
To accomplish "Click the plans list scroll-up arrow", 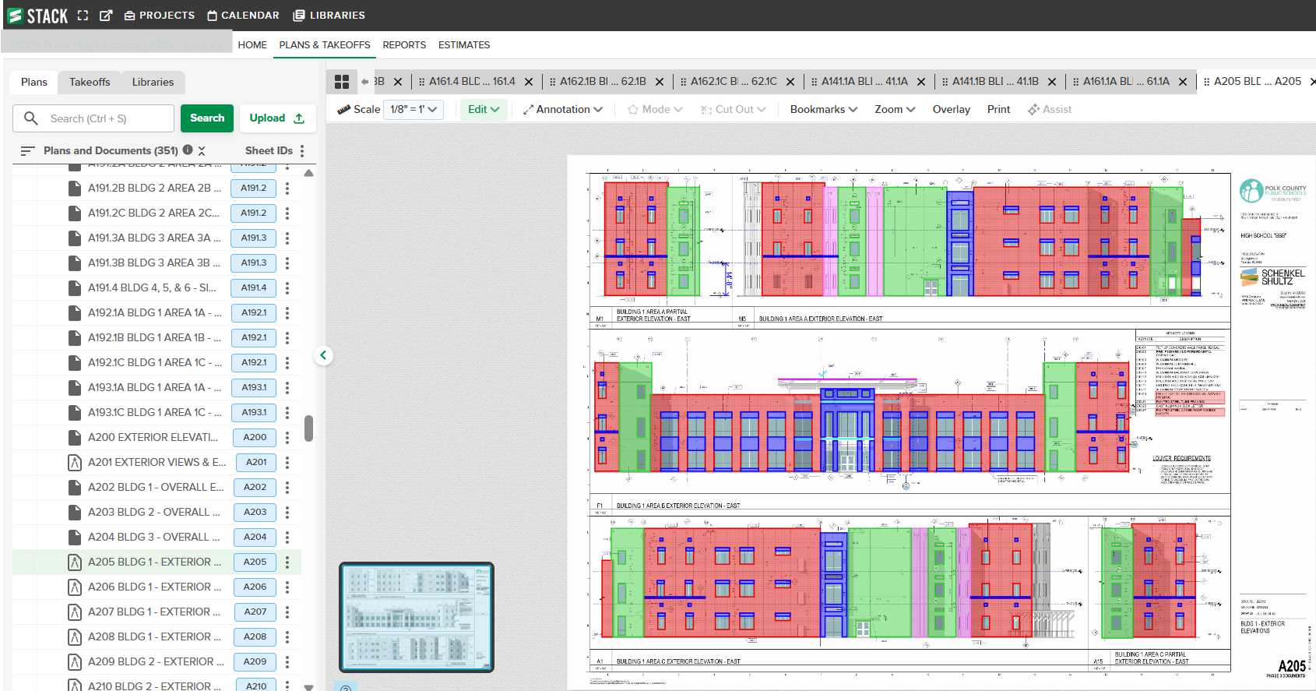I will pyautogui.click(x=309, y=173).
